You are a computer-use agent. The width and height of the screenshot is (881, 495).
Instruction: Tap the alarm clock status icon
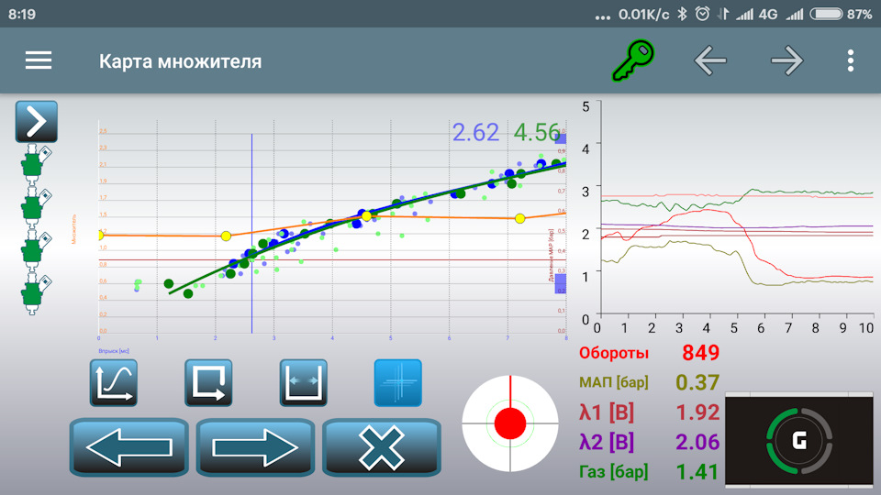point(702,14)
